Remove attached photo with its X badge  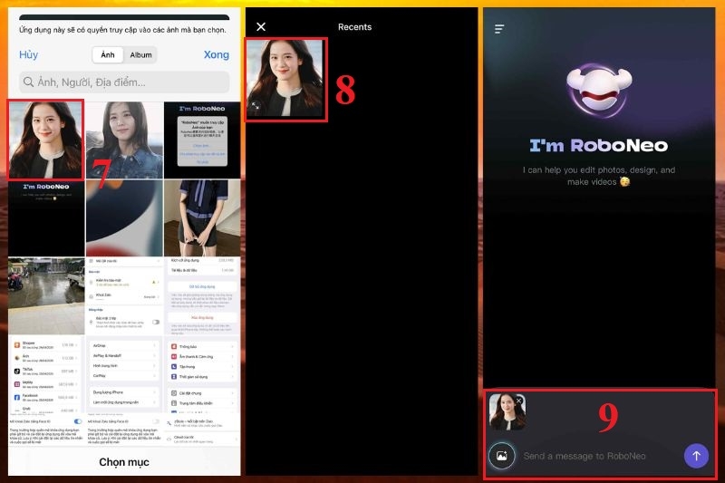[518, 401]
